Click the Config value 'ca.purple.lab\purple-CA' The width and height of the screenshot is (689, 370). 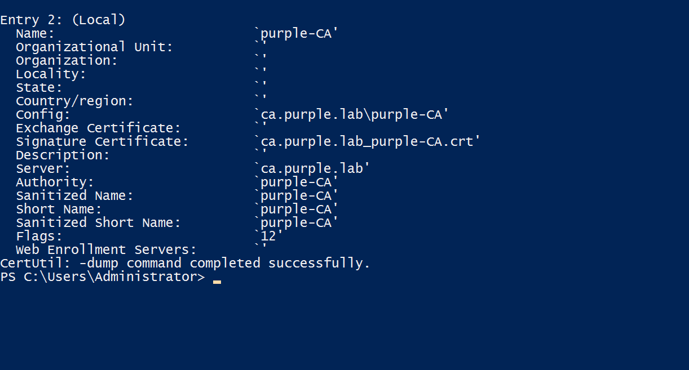coord(351,115)
